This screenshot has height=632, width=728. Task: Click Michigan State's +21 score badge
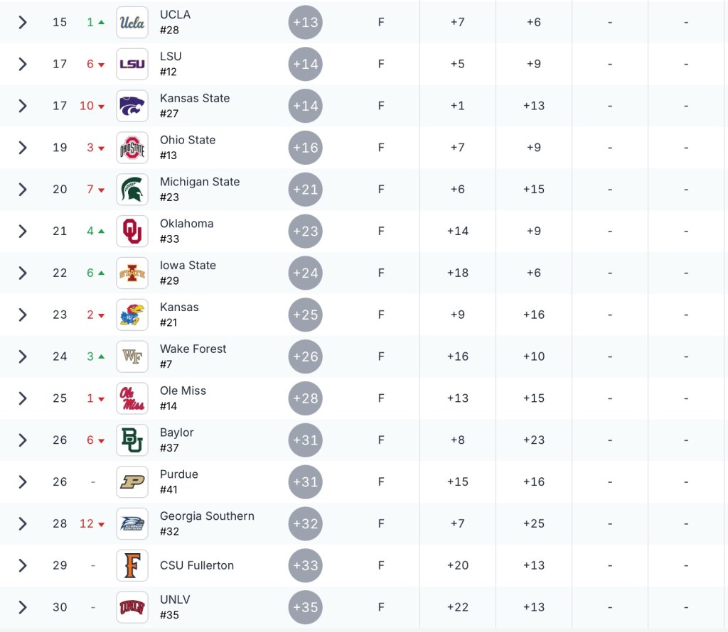coord(306,190)
